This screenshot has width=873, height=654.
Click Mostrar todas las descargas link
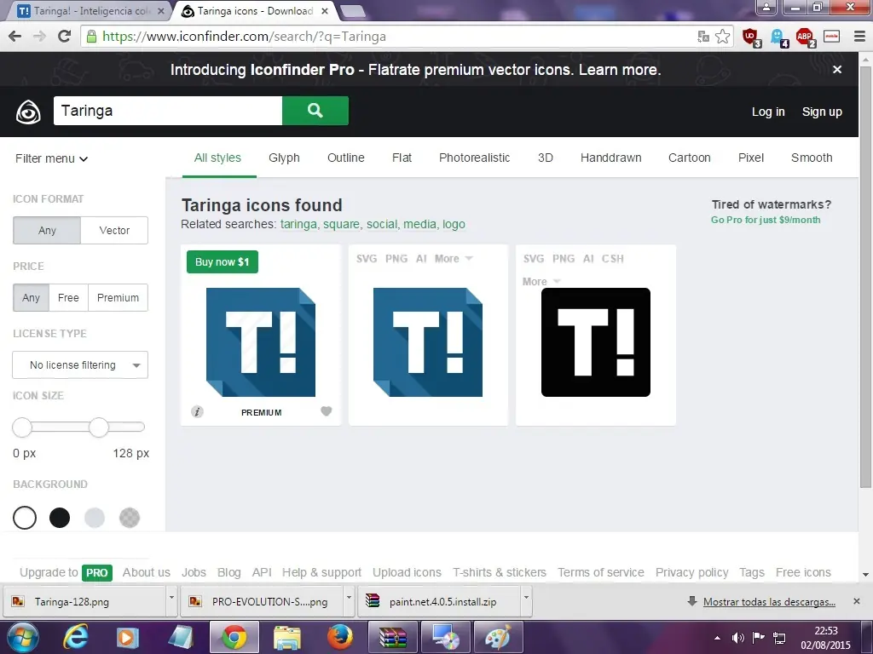[769, 602]
